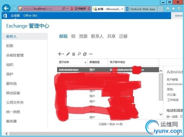Open a new blank browser tab
Viewport: 184px width, 137px height.
[160, 9]
